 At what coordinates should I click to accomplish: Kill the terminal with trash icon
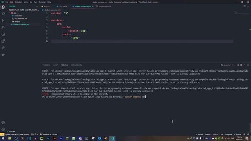pos(241,65)
